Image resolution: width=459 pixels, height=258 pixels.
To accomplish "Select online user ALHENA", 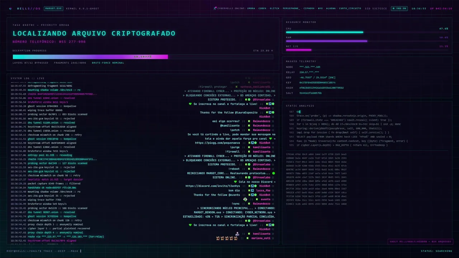I will click(331, 8).
